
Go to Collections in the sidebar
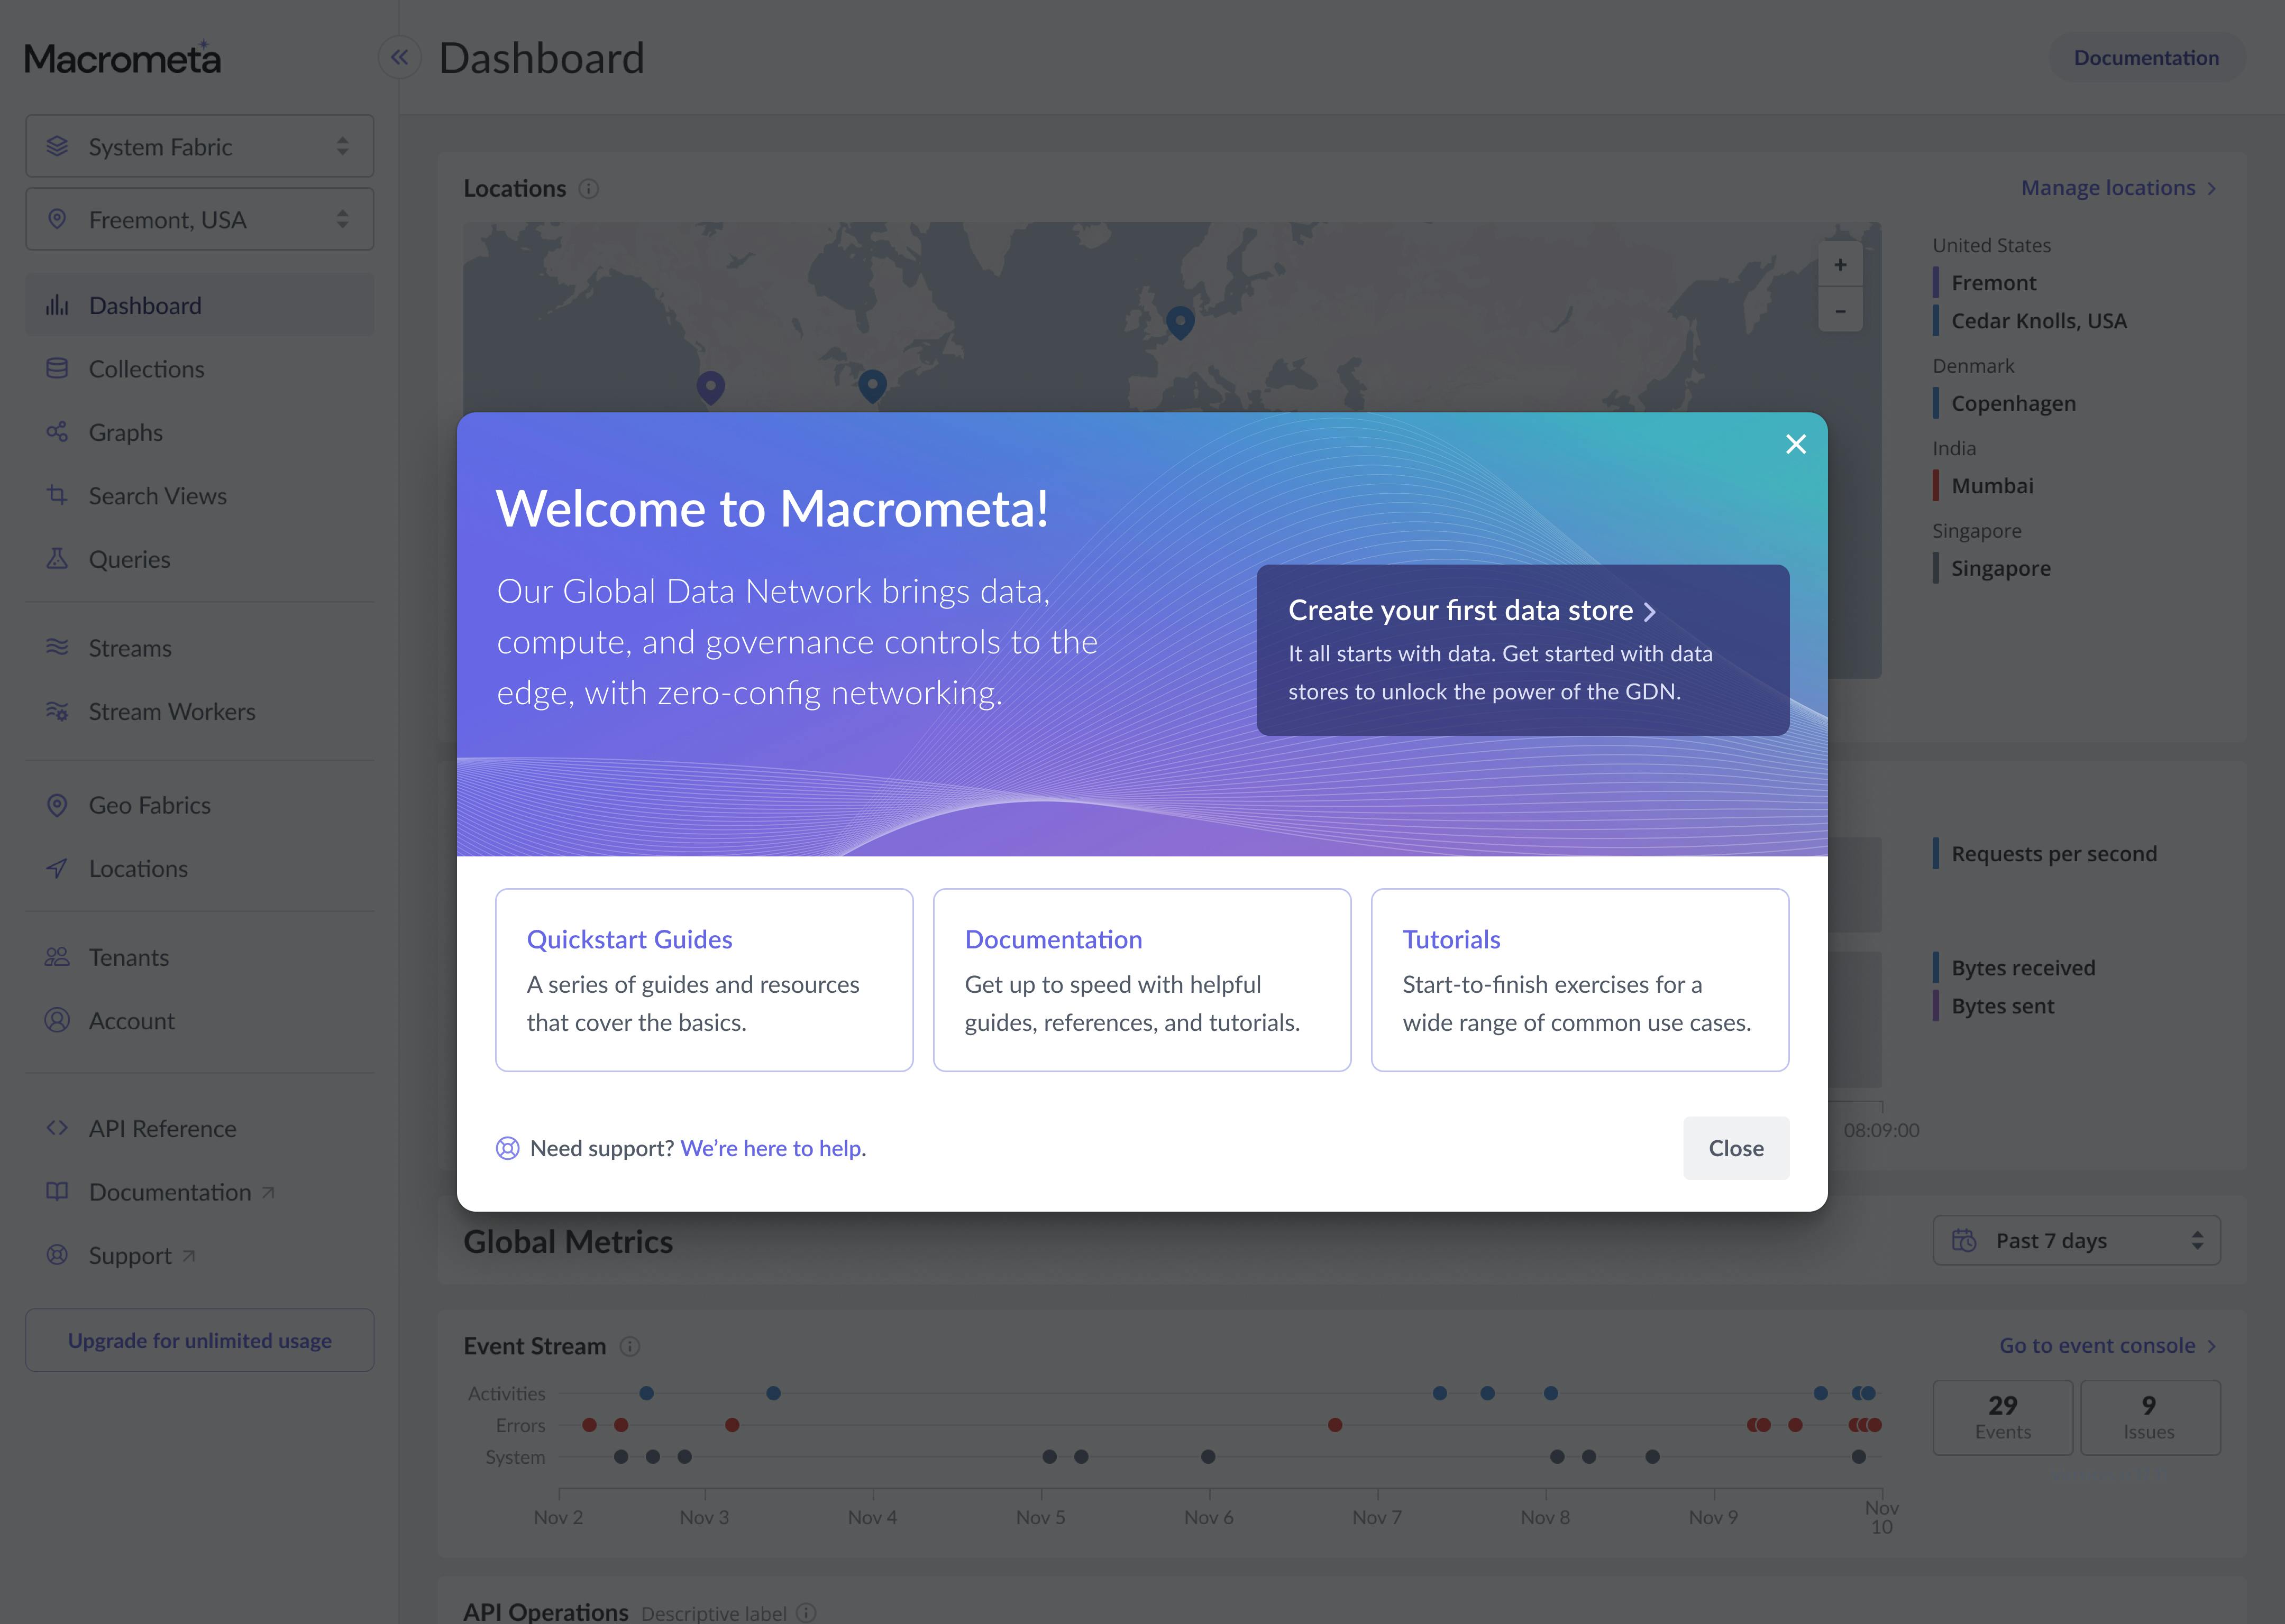[200, 369]
